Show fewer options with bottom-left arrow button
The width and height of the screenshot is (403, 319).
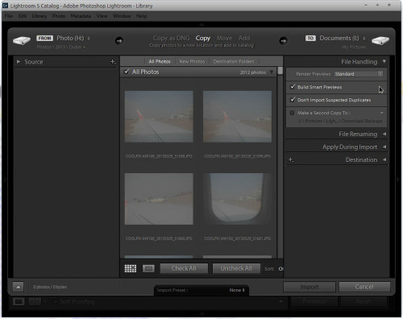18,287
